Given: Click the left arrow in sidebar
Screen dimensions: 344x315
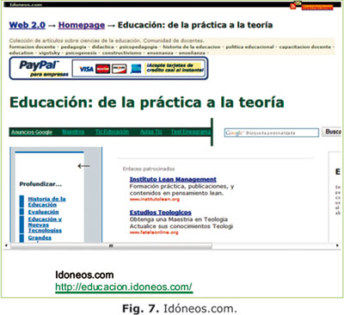Looking at the screenshot, I should pyautogui.click(x=83, y=166).
